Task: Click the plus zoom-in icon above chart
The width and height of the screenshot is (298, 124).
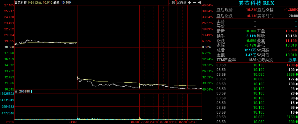Action: (x=190, y=2)
